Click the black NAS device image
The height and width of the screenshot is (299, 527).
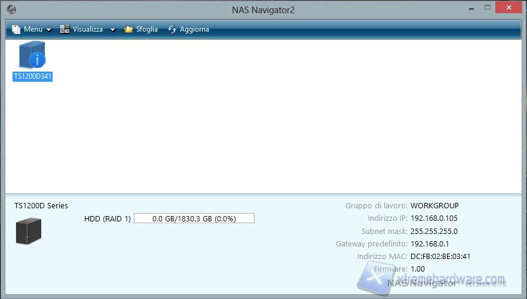point(29,231)
